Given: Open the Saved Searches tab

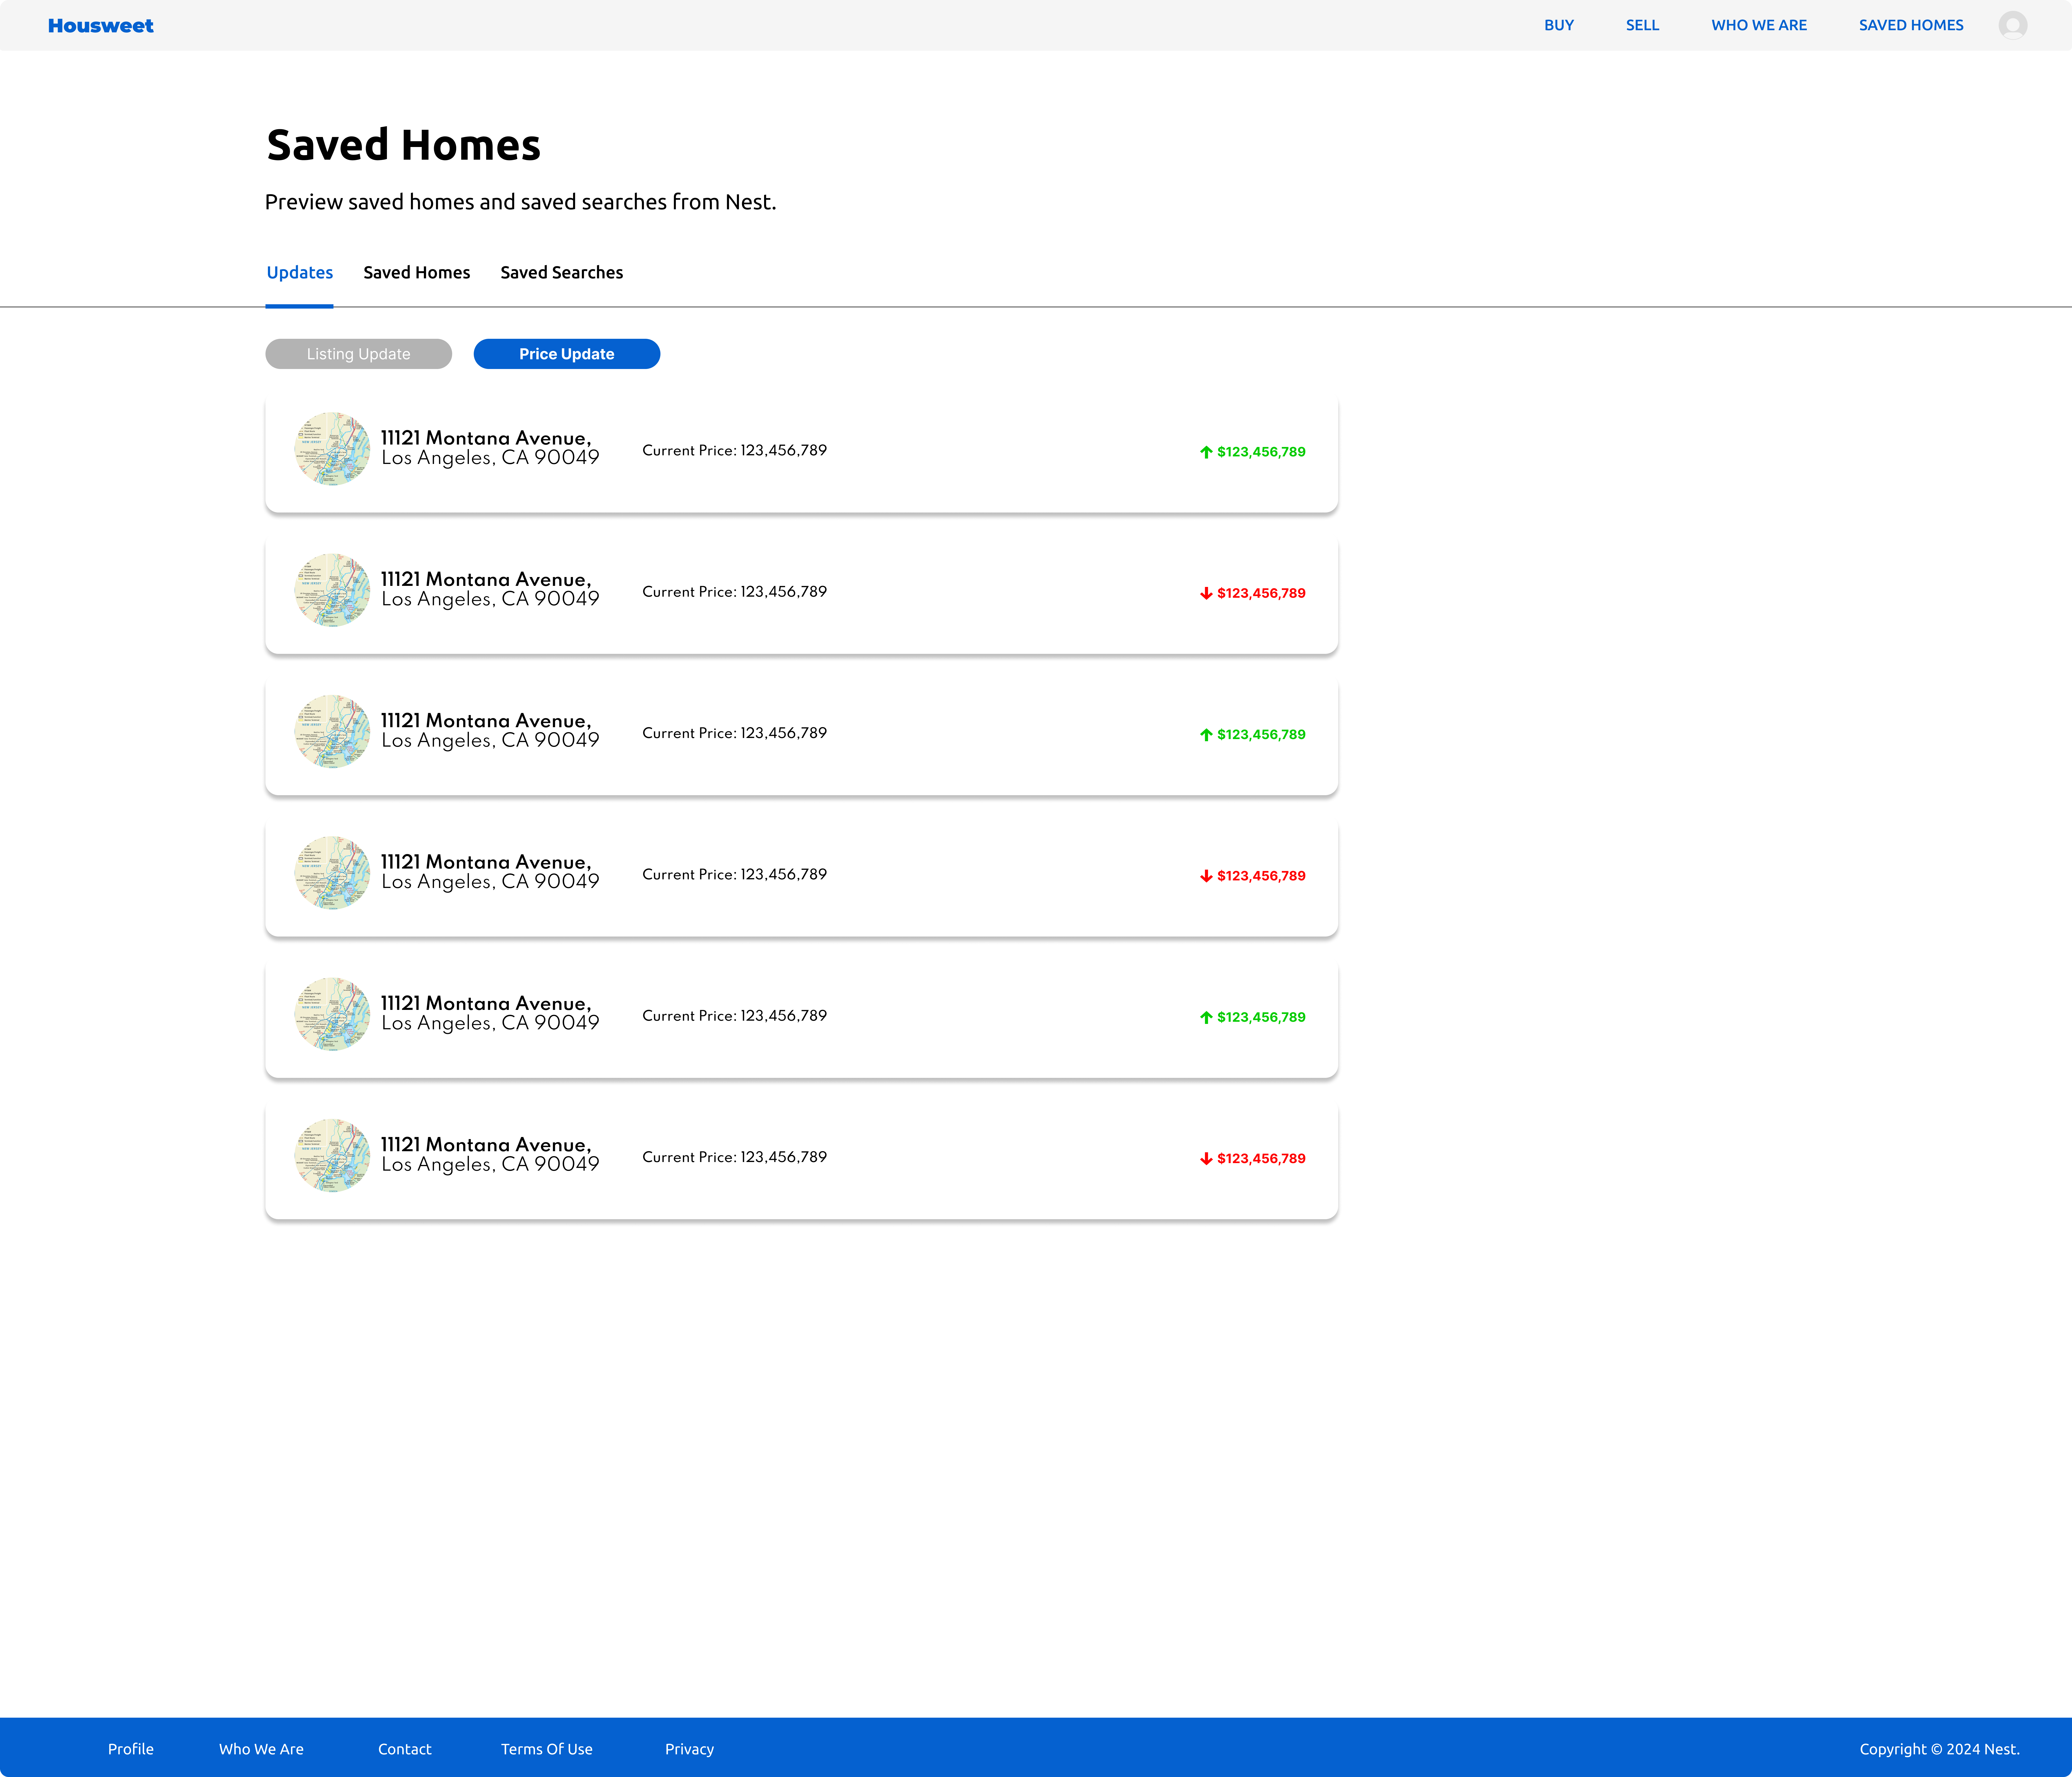Looking at the screenshot, I should (561, 272).
